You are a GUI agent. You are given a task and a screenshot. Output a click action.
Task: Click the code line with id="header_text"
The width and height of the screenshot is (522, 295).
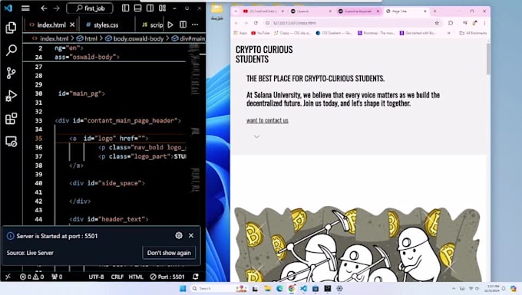108,219
